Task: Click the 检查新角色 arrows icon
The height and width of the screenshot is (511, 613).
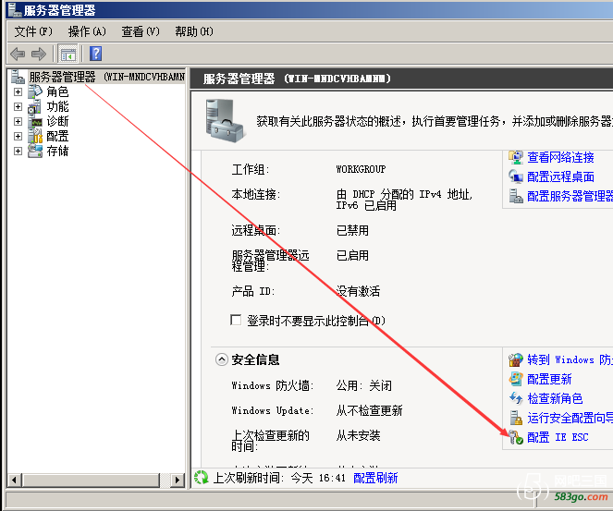Action: pyautogui.click(x=516, y=398)
